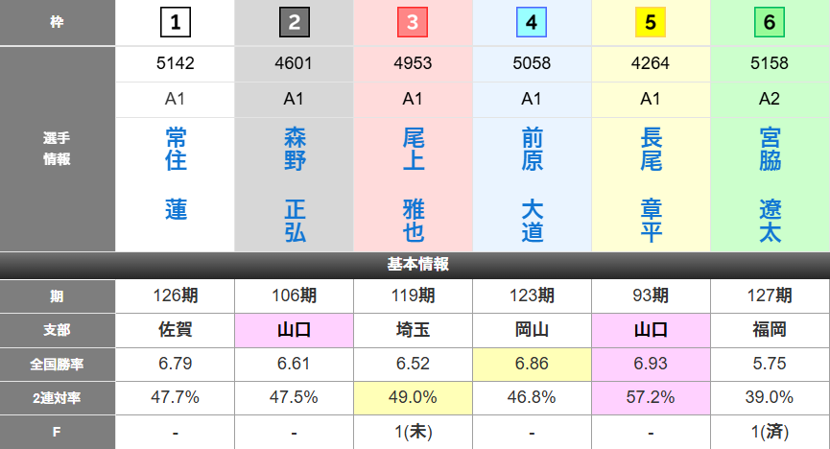Click the white lane 1 number badge
830x449 pixels.
click(176, 22)
